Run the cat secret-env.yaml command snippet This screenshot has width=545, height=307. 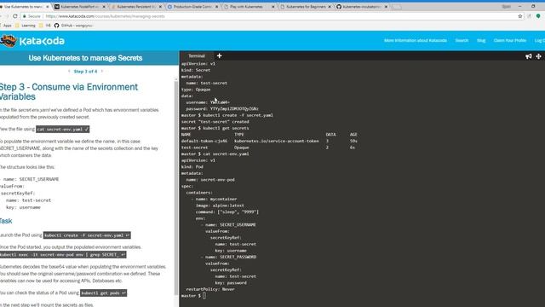pos(62,129)
